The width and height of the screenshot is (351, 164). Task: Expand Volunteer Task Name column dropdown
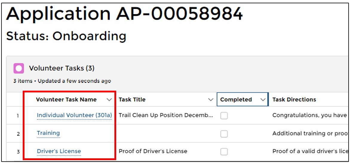tap(109, 100)
